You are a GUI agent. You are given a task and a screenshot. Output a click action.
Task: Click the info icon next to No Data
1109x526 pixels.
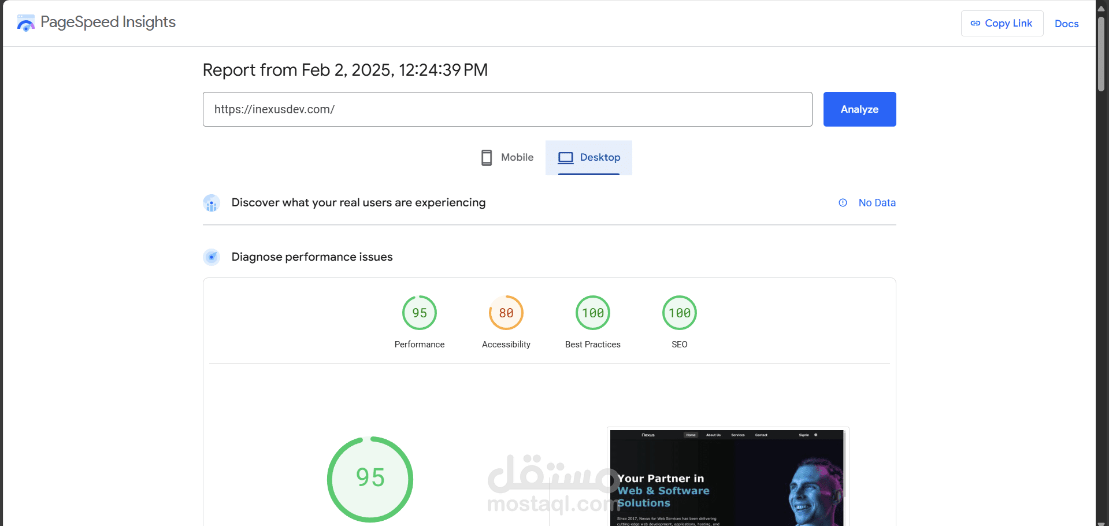[843, 203]
